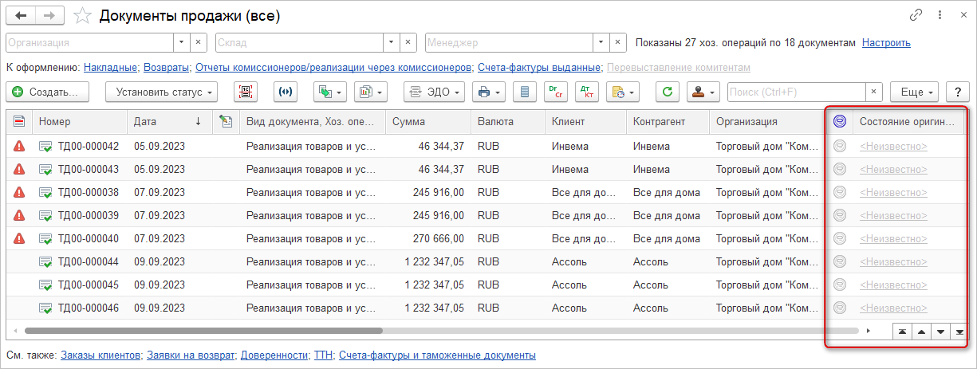This screenshot has width=977, height=369.
Task: Click original state icon for ТД00-000042
Action: (x=839, y=147)
